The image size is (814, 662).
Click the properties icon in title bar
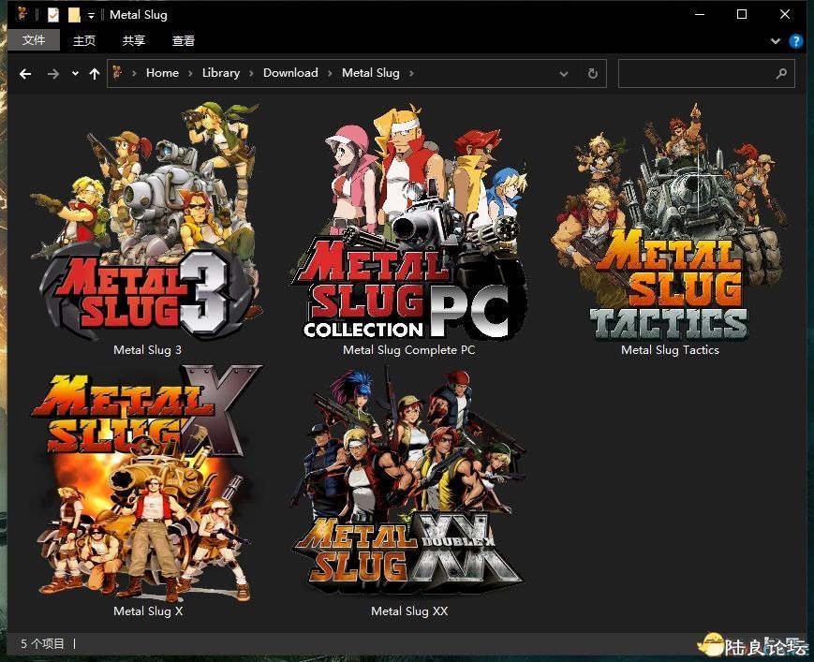[x=53, y=15]
